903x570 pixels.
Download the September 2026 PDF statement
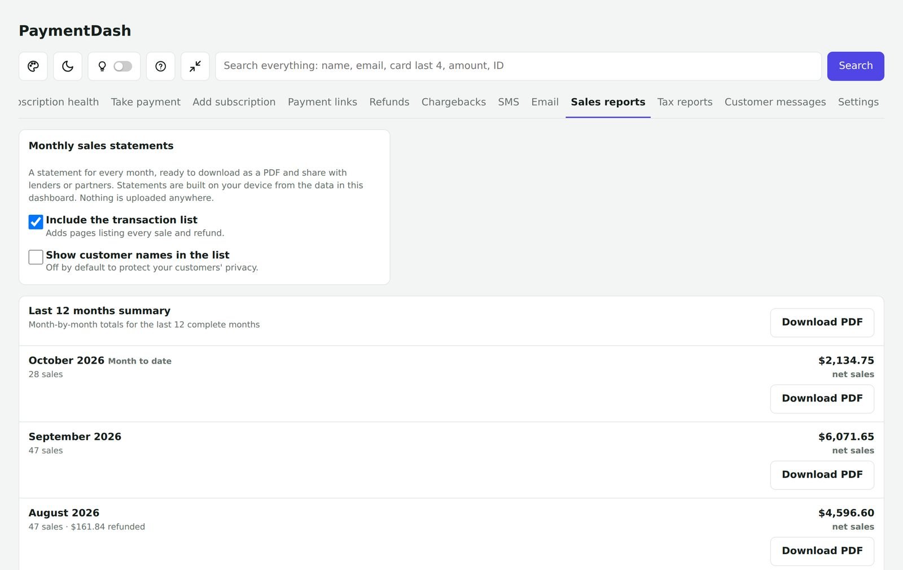[x=822, y=475]
